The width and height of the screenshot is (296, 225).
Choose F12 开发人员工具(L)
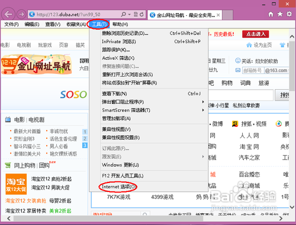tap(149, 176)
